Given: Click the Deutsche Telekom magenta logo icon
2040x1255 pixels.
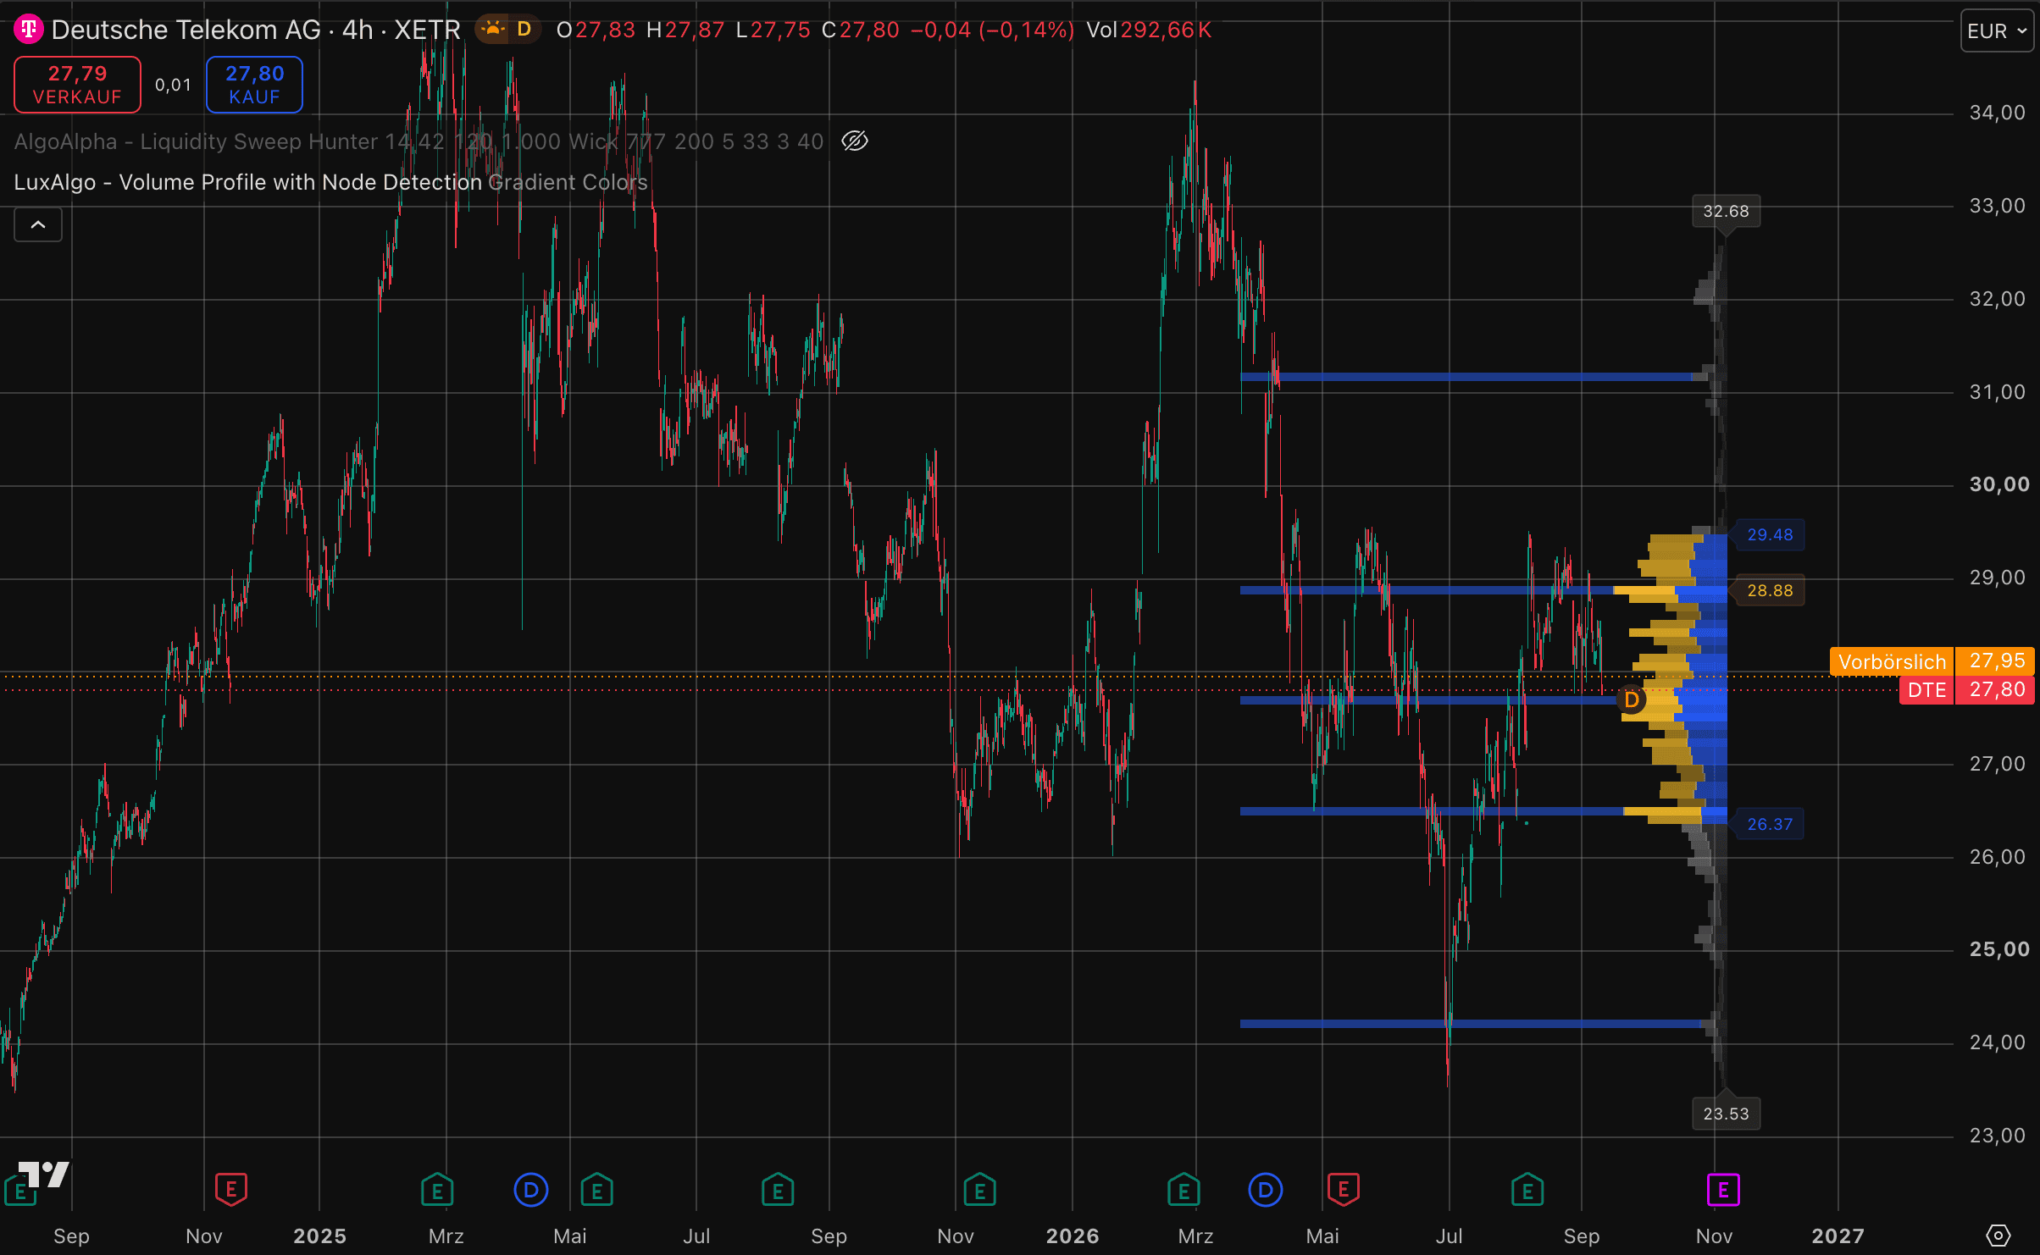Looking at the screenshot, I should (x=28, y=30).
